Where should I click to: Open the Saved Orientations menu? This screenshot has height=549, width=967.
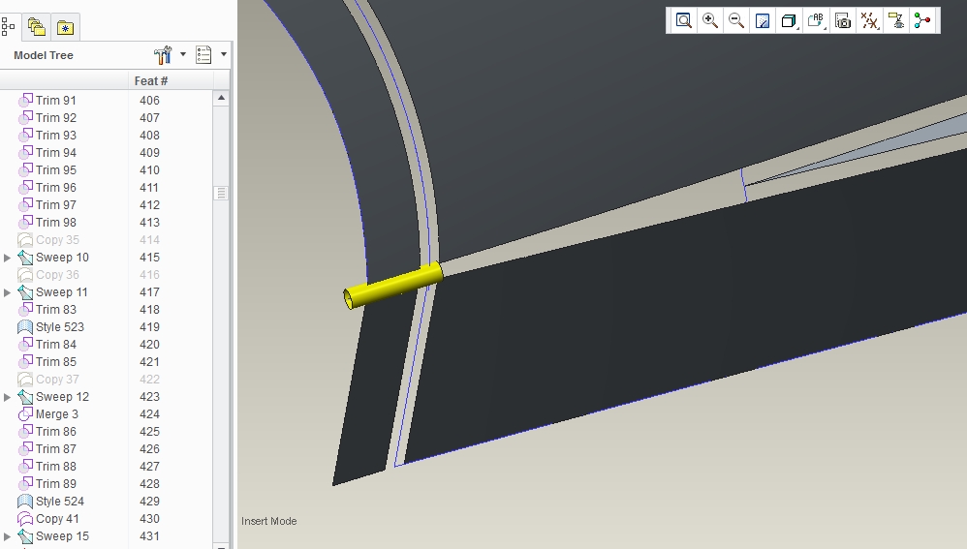[816, 21]
